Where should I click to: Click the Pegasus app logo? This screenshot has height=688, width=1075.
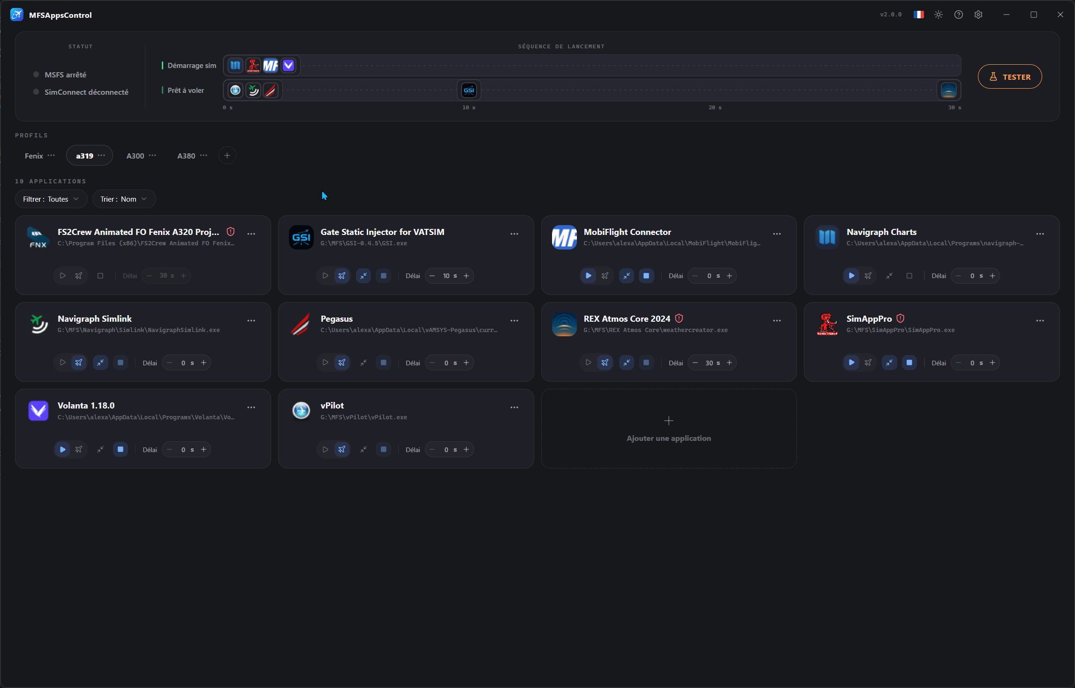[x=301, y=324]
